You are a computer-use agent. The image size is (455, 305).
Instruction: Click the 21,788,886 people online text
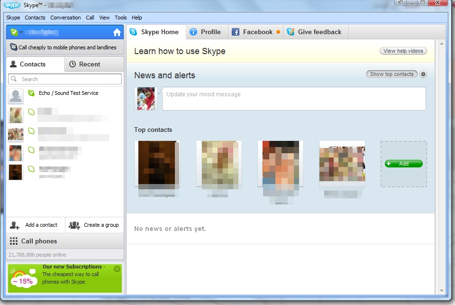(37, 255)
